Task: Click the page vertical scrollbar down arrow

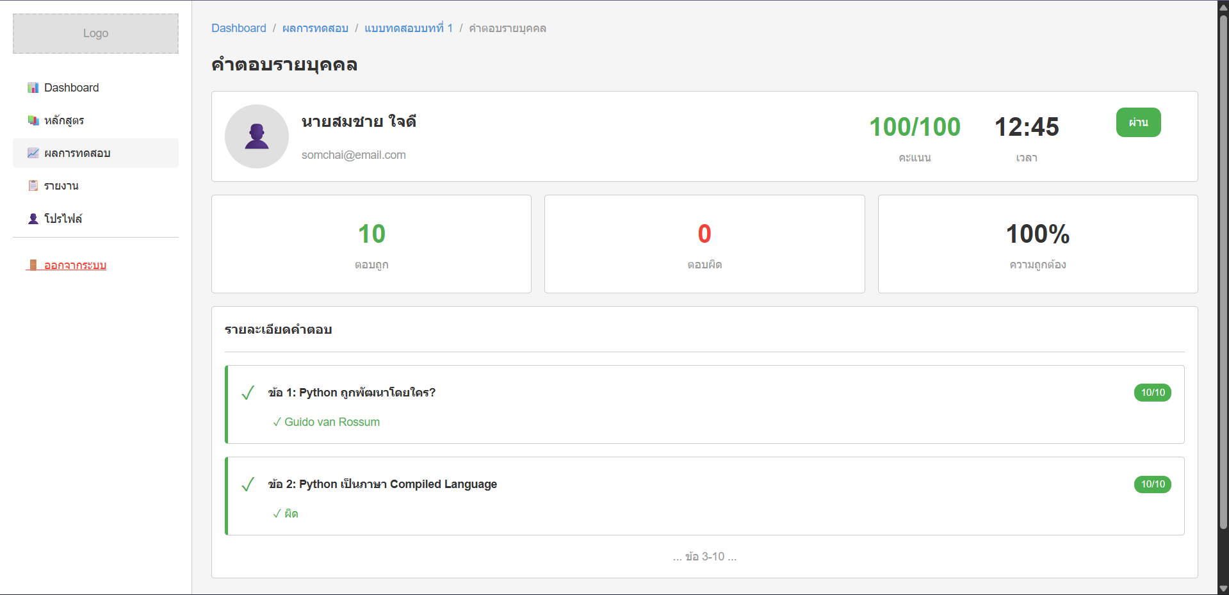Action: 1223,589
